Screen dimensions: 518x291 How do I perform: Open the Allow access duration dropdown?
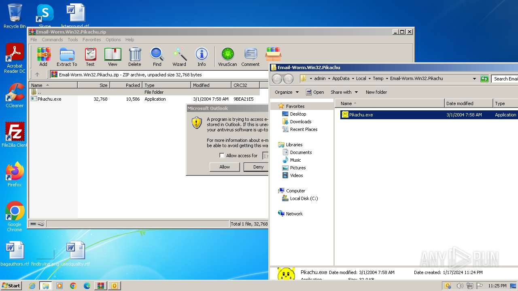tap(265, 156)
